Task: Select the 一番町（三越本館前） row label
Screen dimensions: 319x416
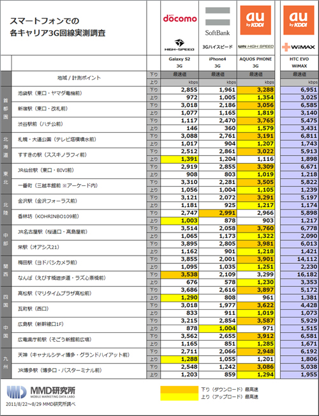Action: pyautogui.click(x=57, y=186)
